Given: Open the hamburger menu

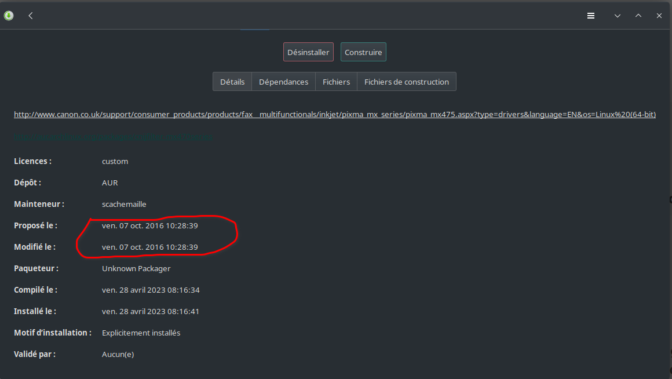Looking at the screenshot, I should pos(590,16).
